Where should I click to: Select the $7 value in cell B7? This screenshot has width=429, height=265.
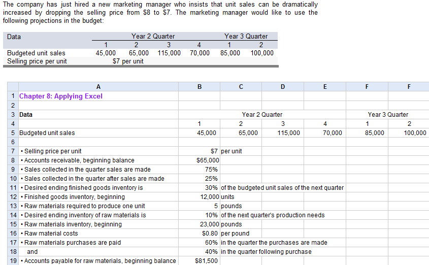(x=199, y=151)
